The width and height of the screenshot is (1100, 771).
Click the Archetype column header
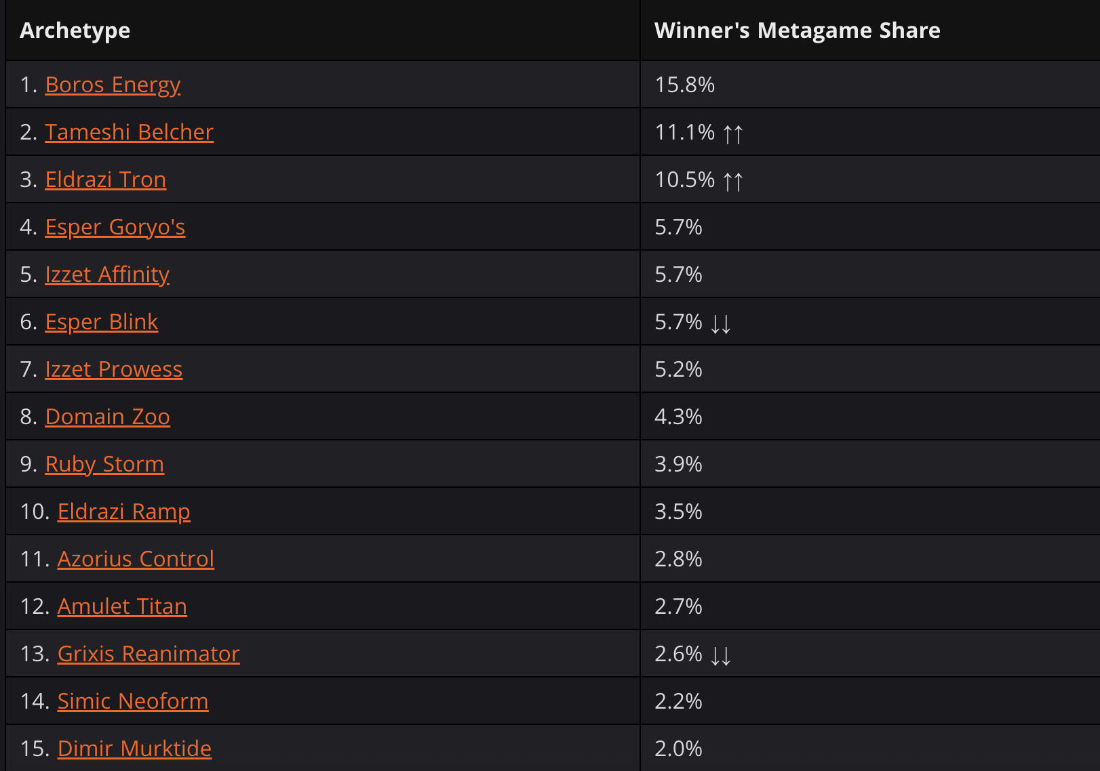pos(75,30)
